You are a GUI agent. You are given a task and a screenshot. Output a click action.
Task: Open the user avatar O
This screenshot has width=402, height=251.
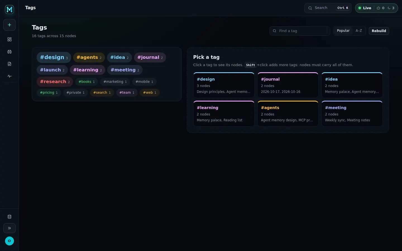pos(9,241)
